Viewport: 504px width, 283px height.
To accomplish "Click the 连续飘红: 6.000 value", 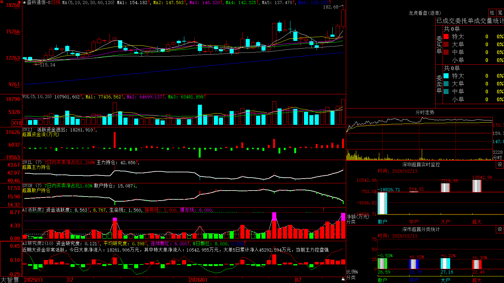I will coord(169,243).
